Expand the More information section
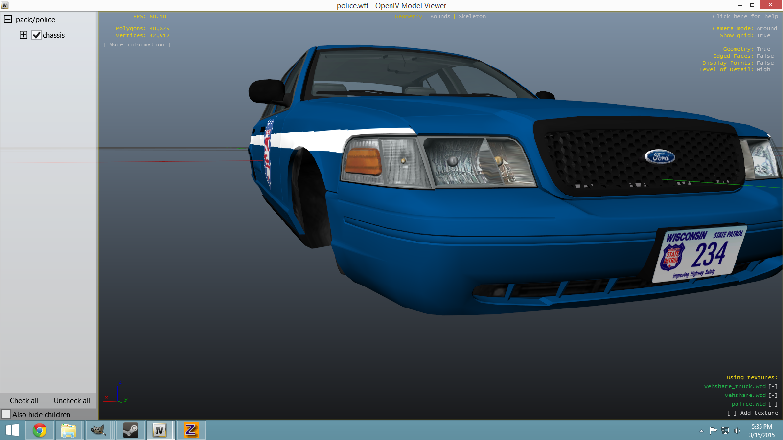Viewport: 783px width, 440px height. tap(137, 44)
